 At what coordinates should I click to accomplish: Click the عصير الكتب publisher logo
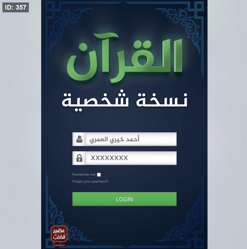(59, 234)
